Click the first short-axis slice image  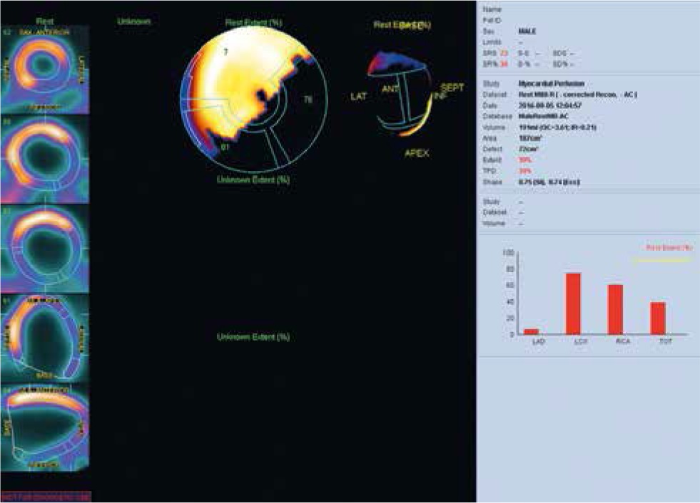point(44,70)
